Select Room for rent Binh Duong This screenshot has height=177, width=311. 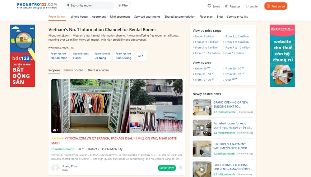(x=123, y=56)
